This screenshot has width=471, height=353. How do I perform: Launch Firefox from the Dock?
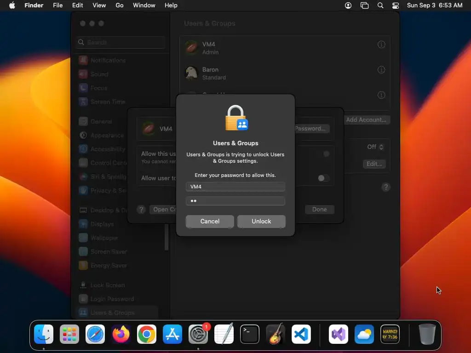121,334
